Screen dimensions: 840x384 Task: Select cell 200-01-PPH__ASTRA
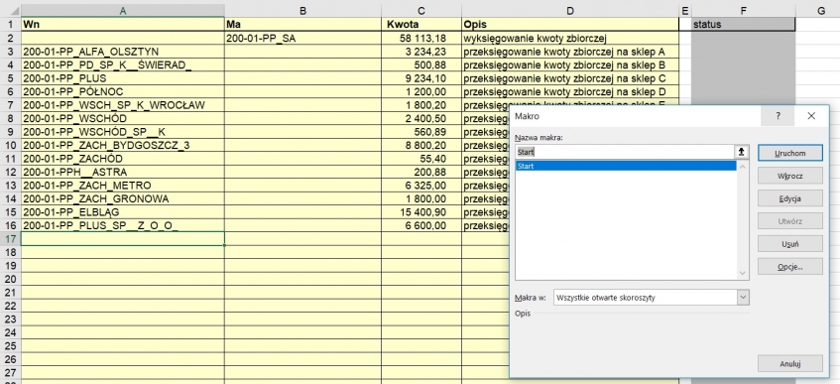[123, 173]
